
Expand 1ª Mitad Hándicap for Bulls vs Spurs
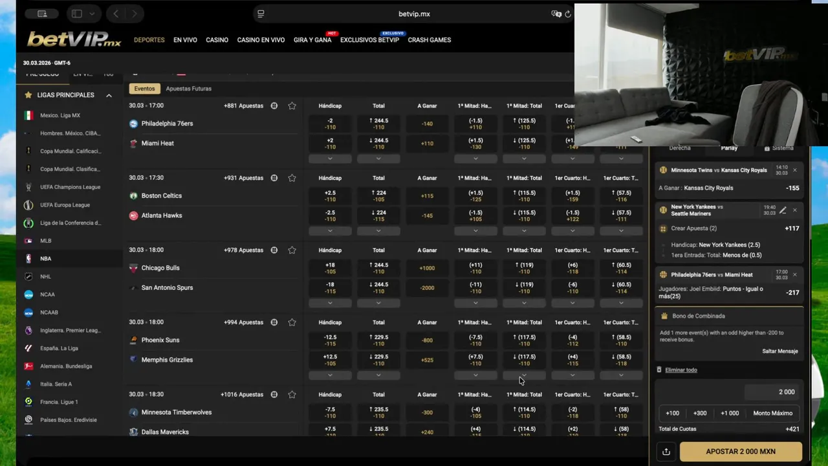pyautogui.click(x=475, y=303)
